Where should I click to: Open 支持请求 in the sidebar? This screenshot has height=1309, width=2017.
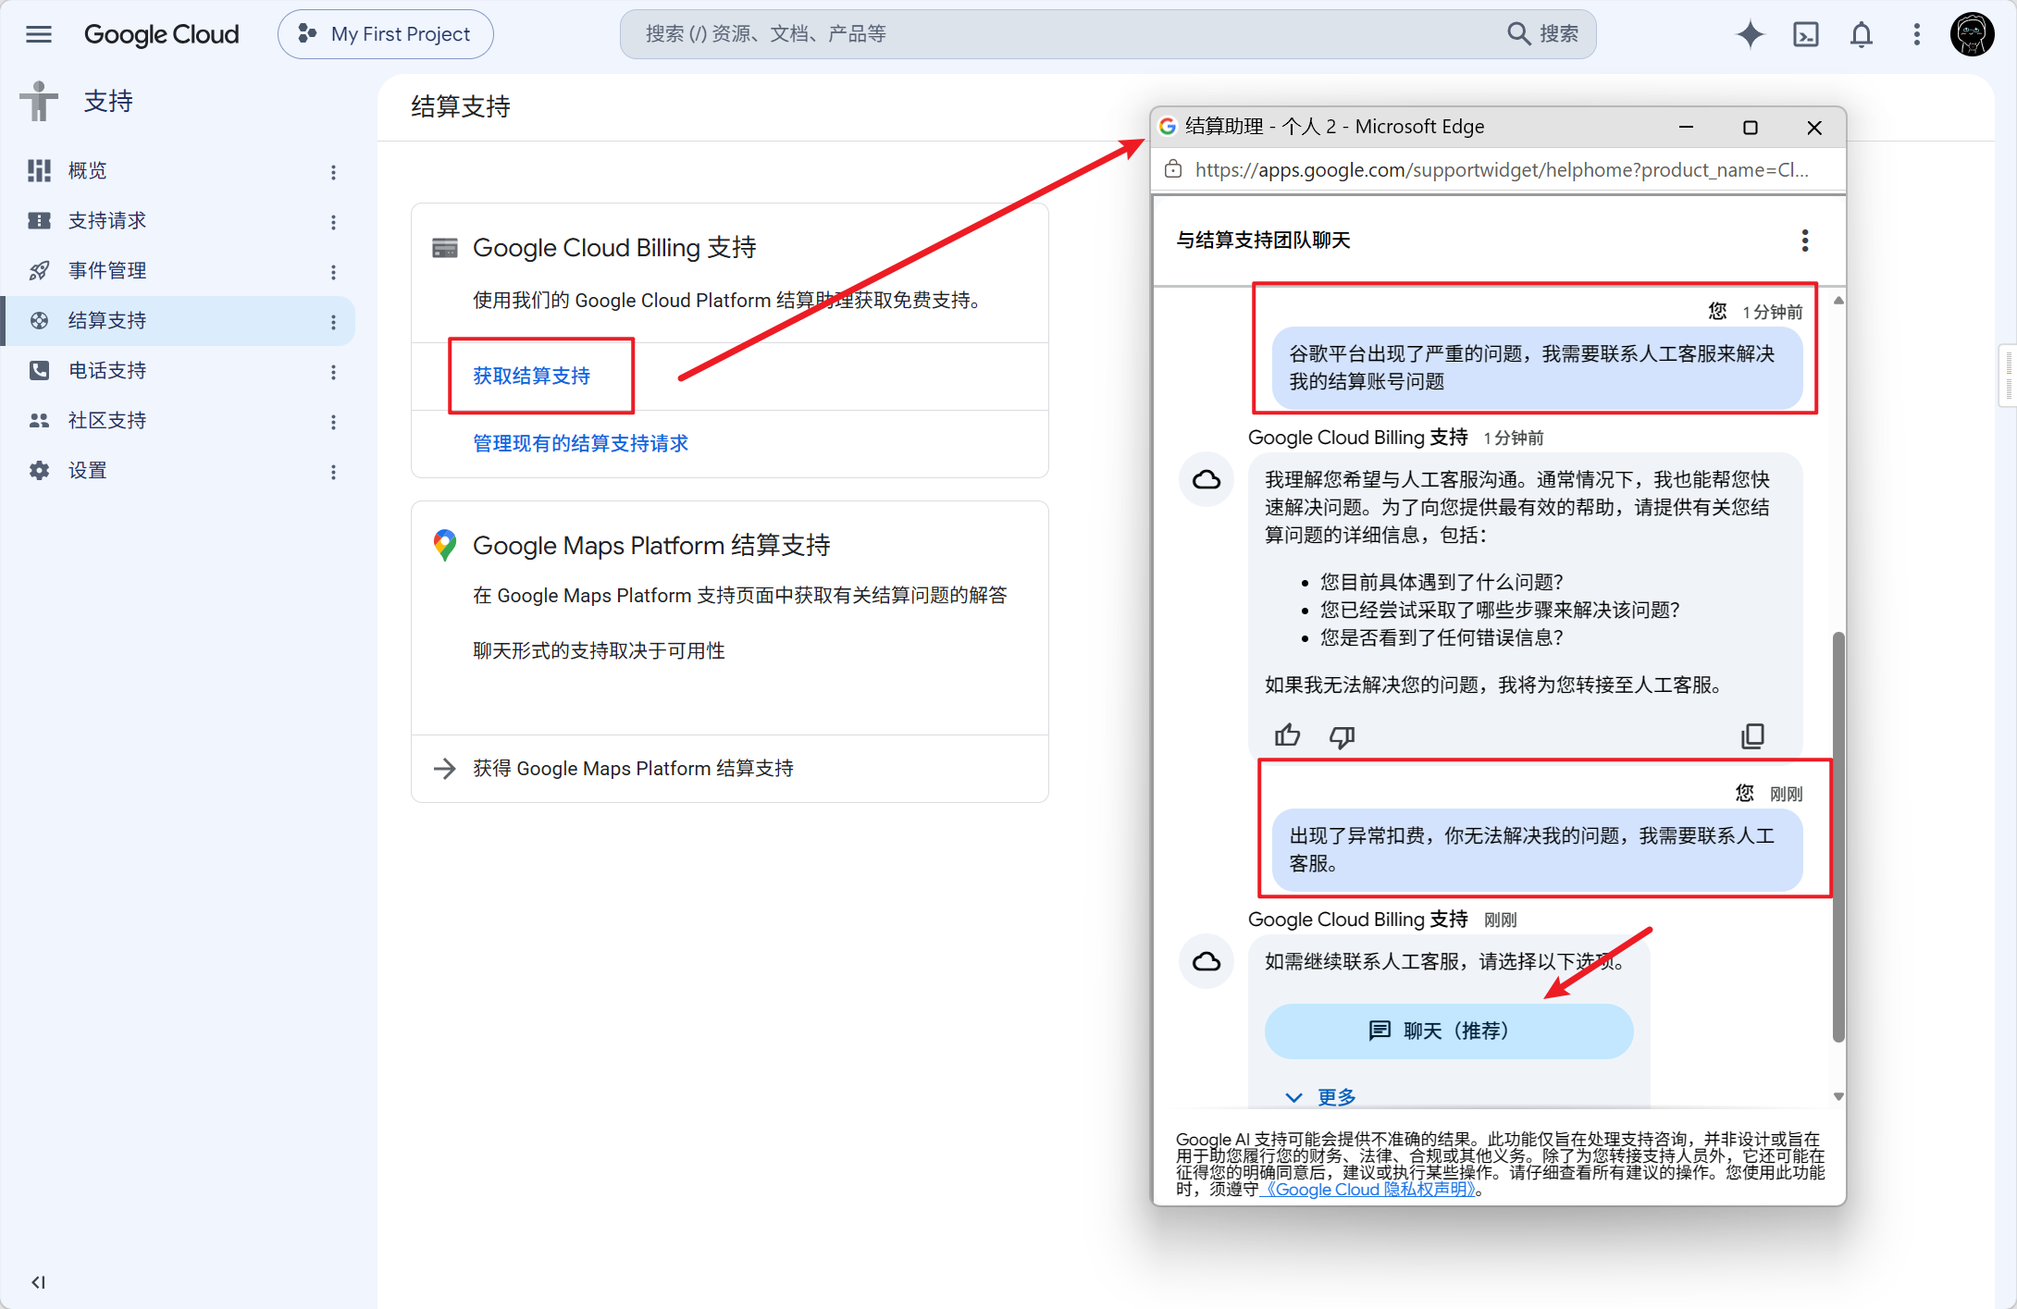click(178, 220)
